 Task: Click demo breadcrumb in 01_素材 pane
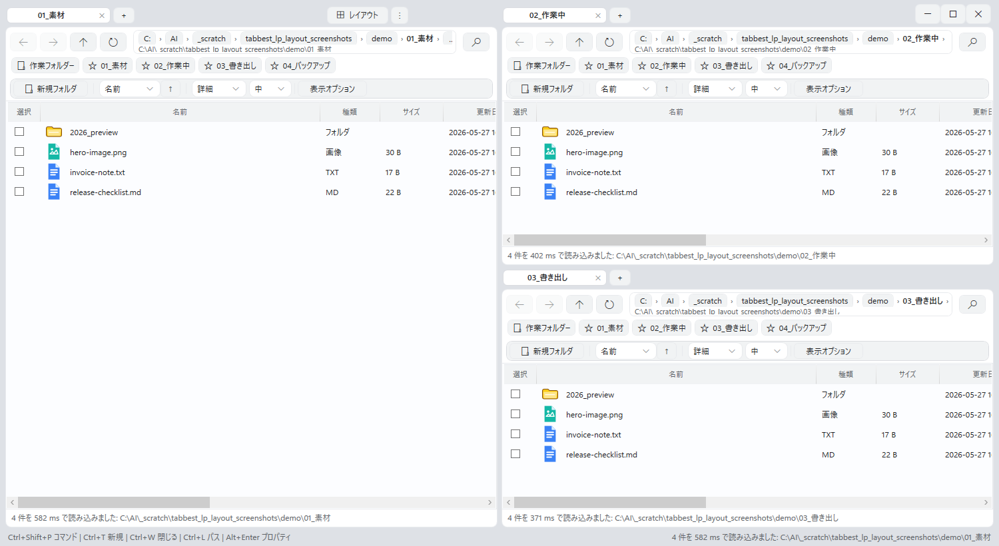(382, 39)
